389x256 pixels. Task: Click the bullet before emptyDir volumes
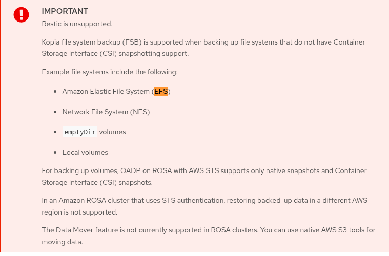(x=55, y=132)
